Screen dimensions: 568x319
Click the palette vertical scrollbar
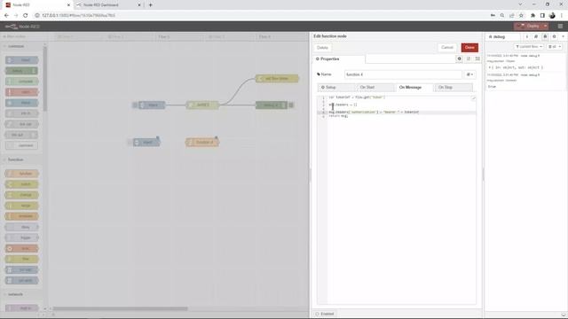tap(45, 80)
